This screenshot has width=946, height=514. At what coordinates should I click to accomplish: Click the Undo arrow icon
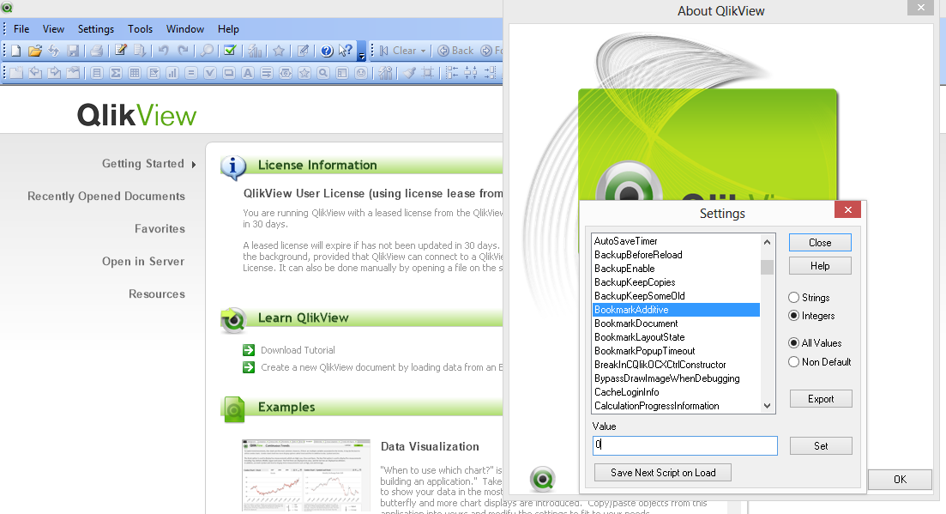pos(163,51)
